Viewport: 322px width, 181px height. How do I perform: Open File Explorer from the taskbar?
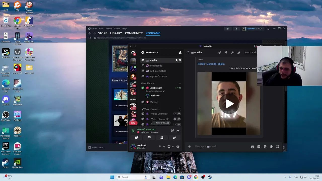point(168,177)
